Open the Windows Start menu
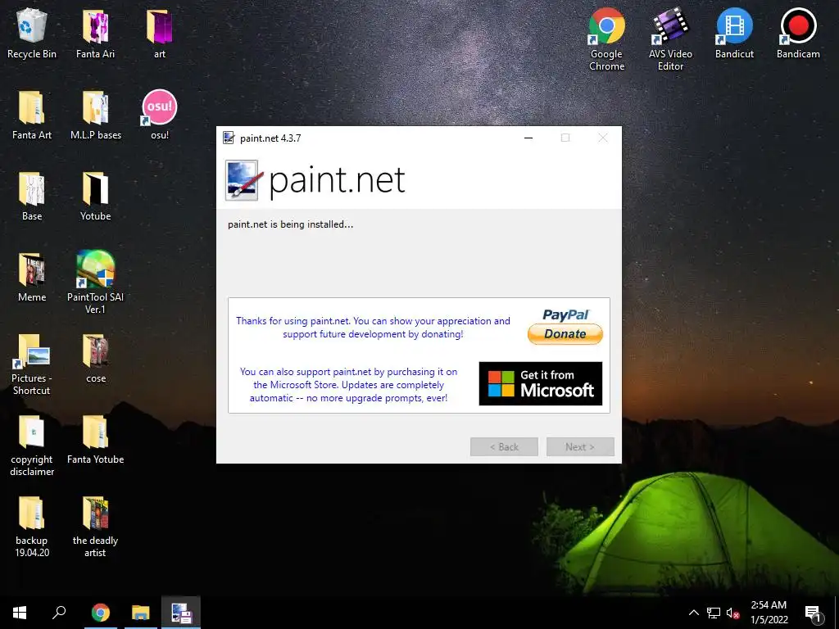Image resolution: width=839 pixels, height=629 pixels. coord(20,613)
